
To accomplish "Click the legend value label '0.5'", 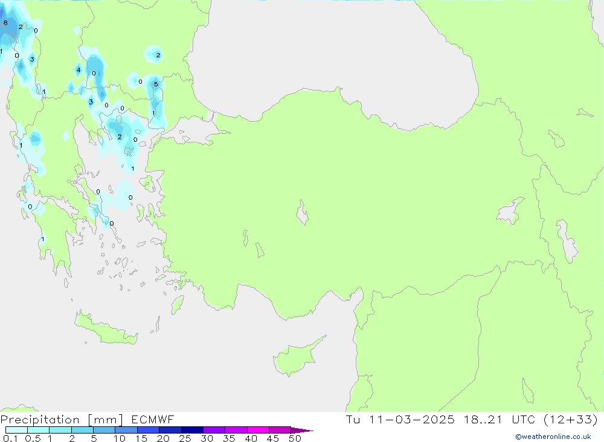I will (x=33, y=438).
